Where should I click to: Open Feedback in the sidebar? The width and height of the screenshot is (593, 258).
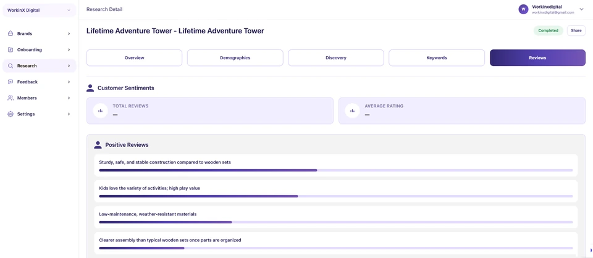(x=40, y=81)
